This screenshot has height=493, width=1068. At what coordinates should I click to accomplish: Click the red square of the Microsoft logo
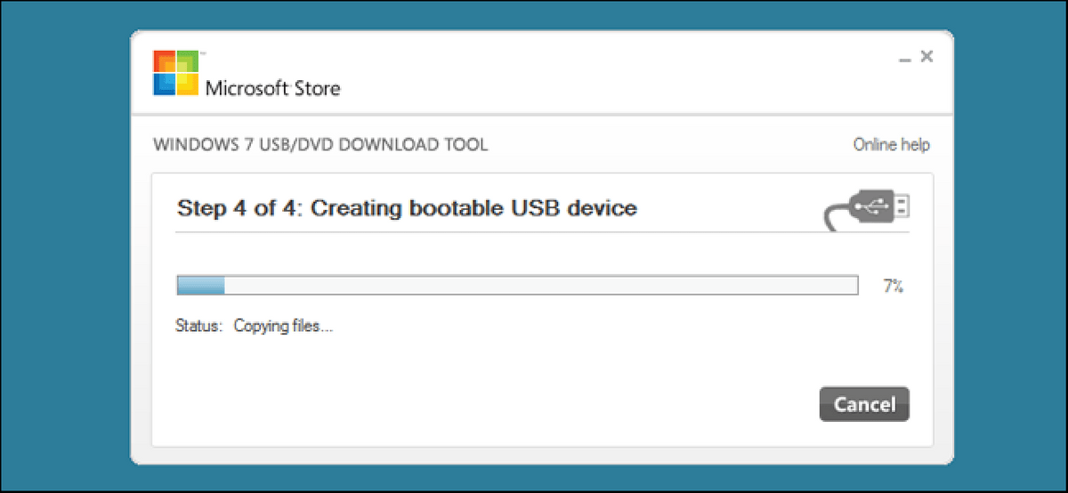[165, 62]
